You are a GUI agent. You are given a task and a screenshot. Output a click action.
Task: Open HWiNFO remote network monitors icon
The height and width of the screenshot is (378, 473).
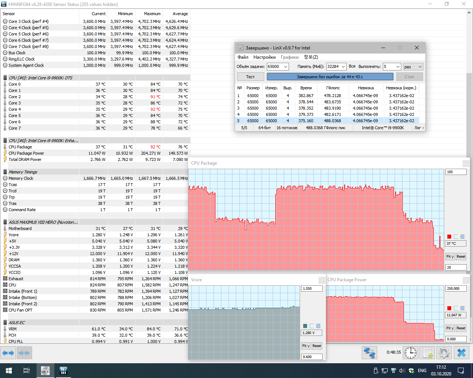click(x=369, y=353)
